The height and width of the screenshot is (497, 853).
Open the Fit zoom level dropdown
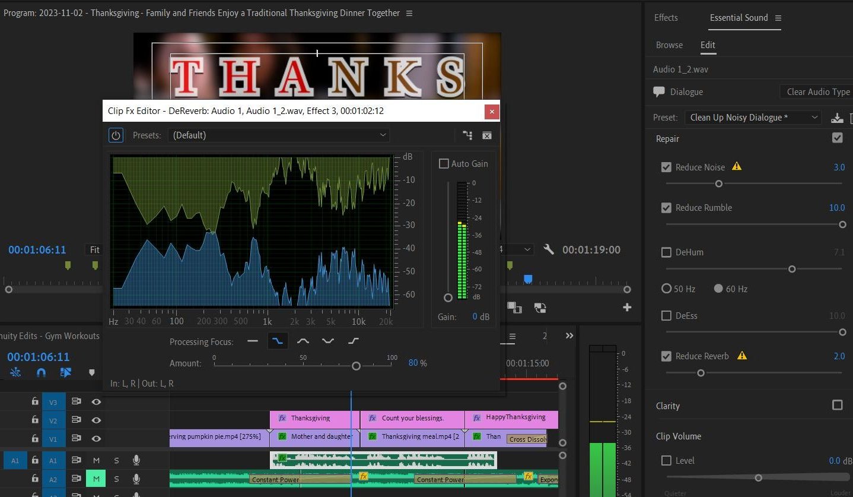coord(94,250)
